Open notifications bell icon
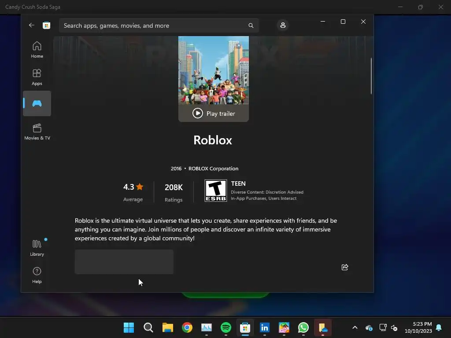The height and width of the screenshot is (338, 451). (439, 327)
